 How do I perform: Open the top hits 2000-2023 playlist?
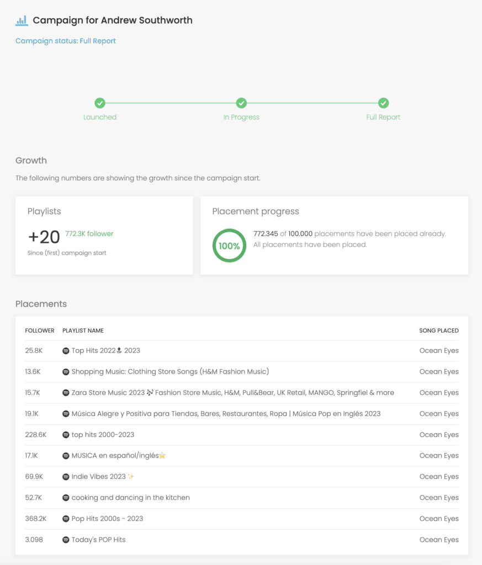103,435
